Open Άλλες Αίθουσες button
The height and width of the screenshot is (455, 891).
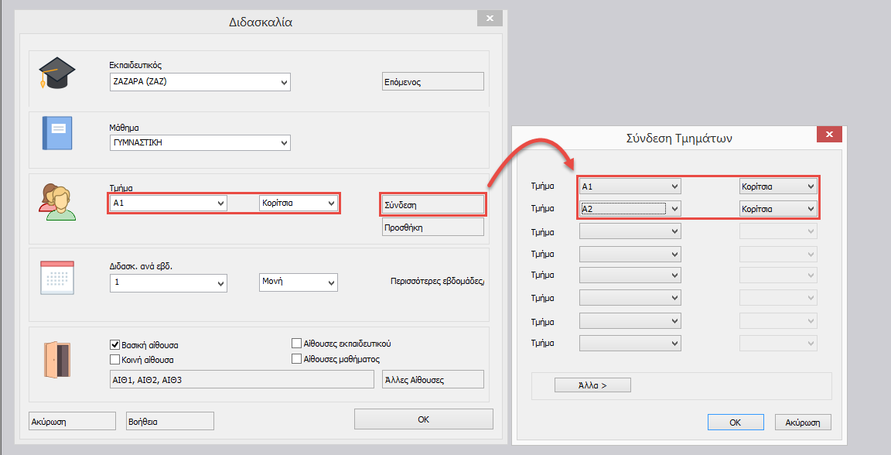tap(432, 380)
